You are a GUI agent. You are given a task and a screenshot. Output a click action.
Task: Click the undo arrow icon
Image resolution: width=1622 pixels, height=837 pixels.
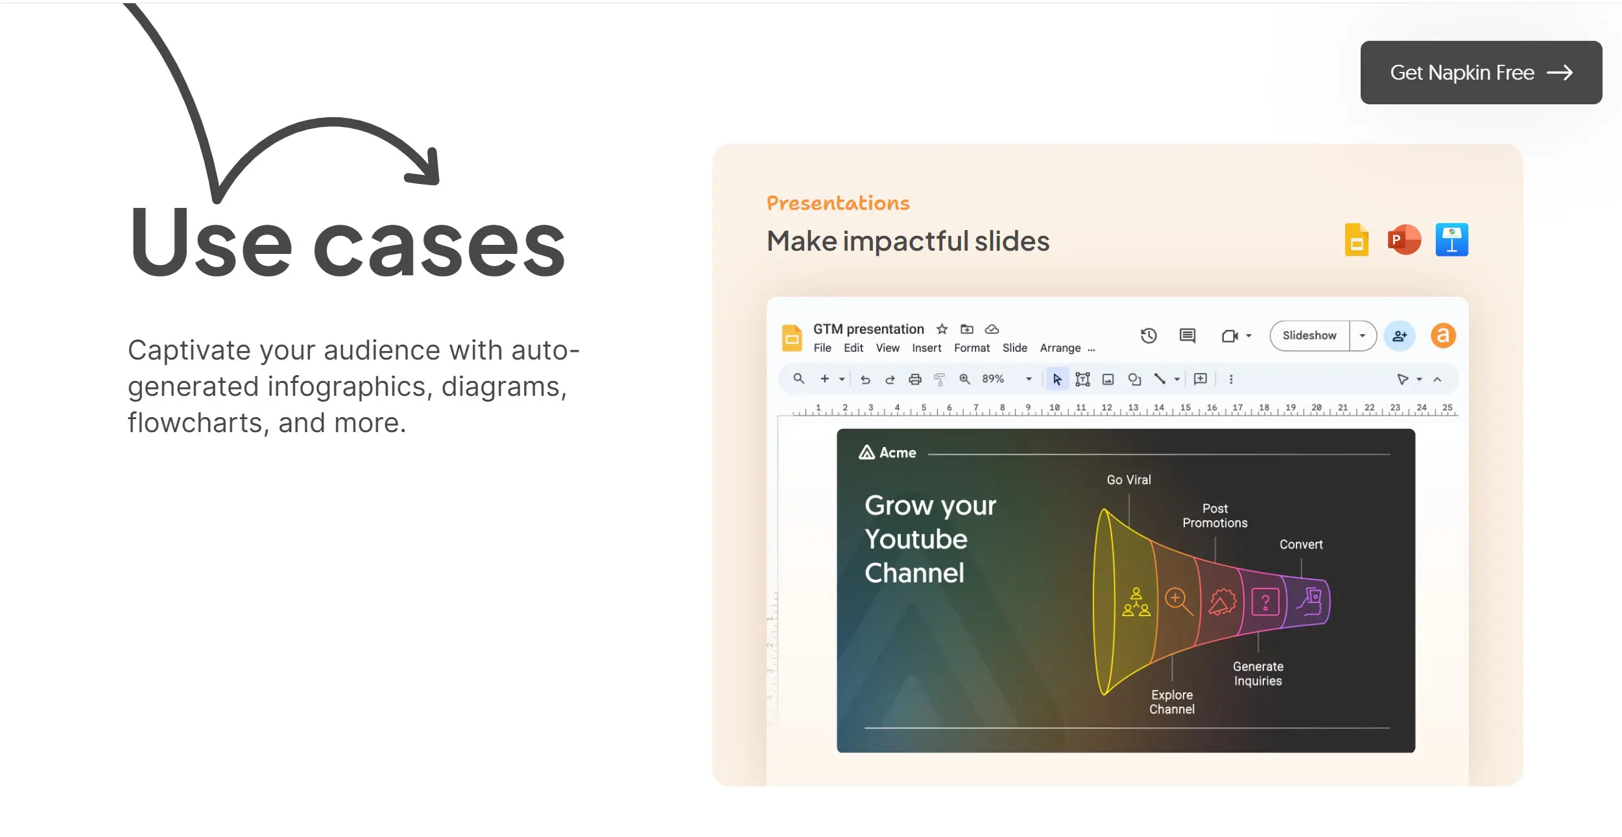pos(865,380)
